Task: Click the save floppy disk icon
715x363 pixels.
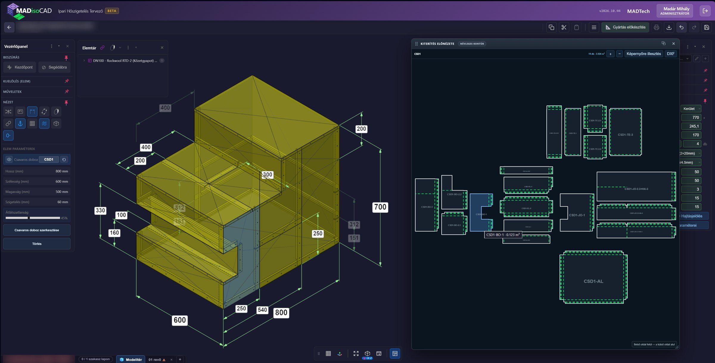Action: [706, 27]
